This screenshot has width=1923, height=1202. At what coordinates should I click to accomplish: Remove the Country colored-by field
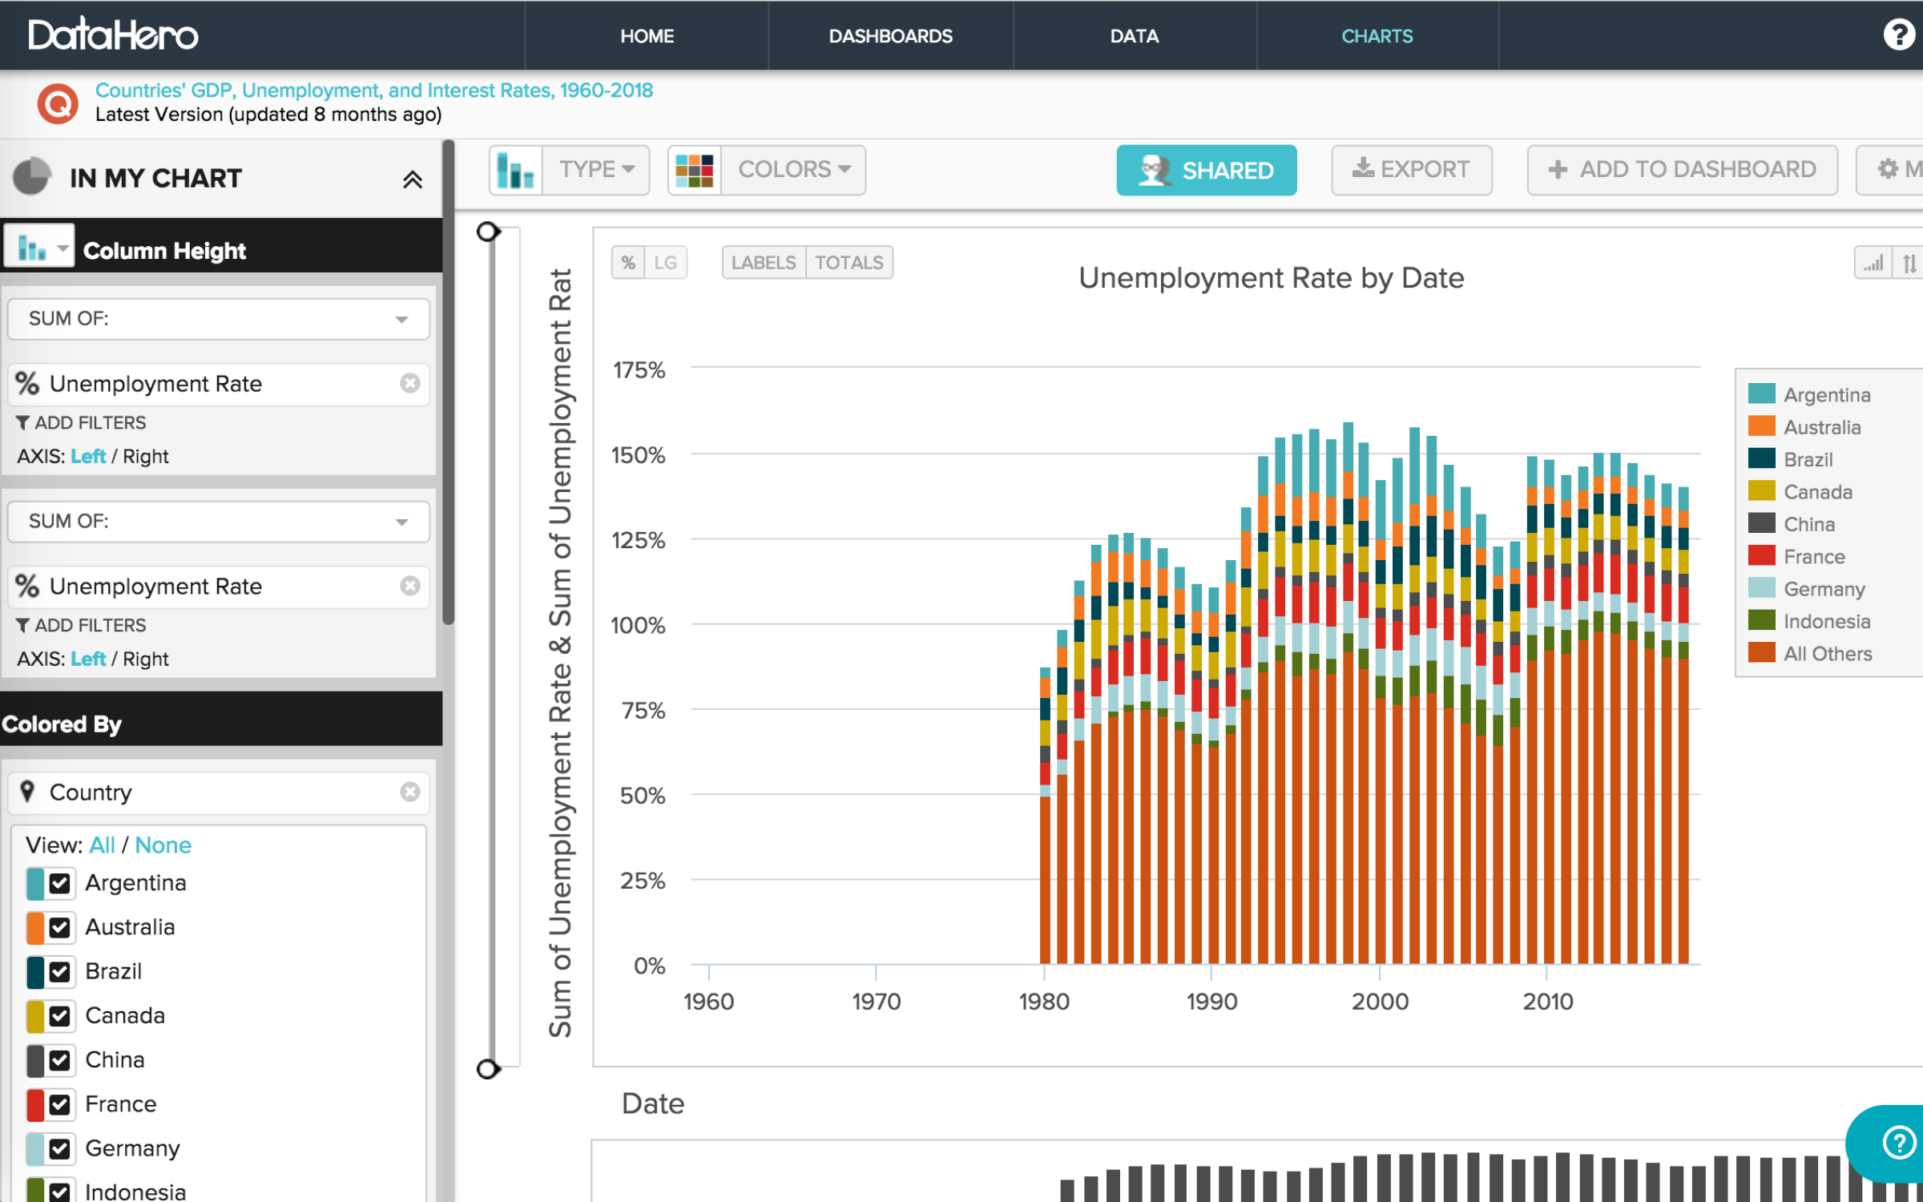point(410,792)
